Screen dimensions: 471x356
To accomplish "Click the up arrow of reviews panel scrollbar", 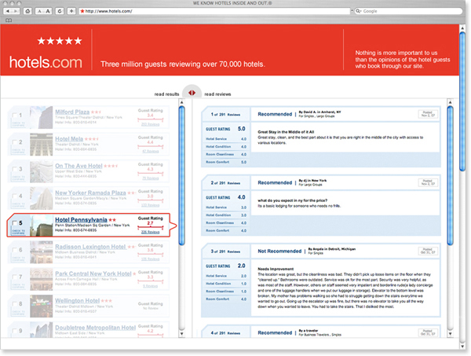I will pos(451,103).
